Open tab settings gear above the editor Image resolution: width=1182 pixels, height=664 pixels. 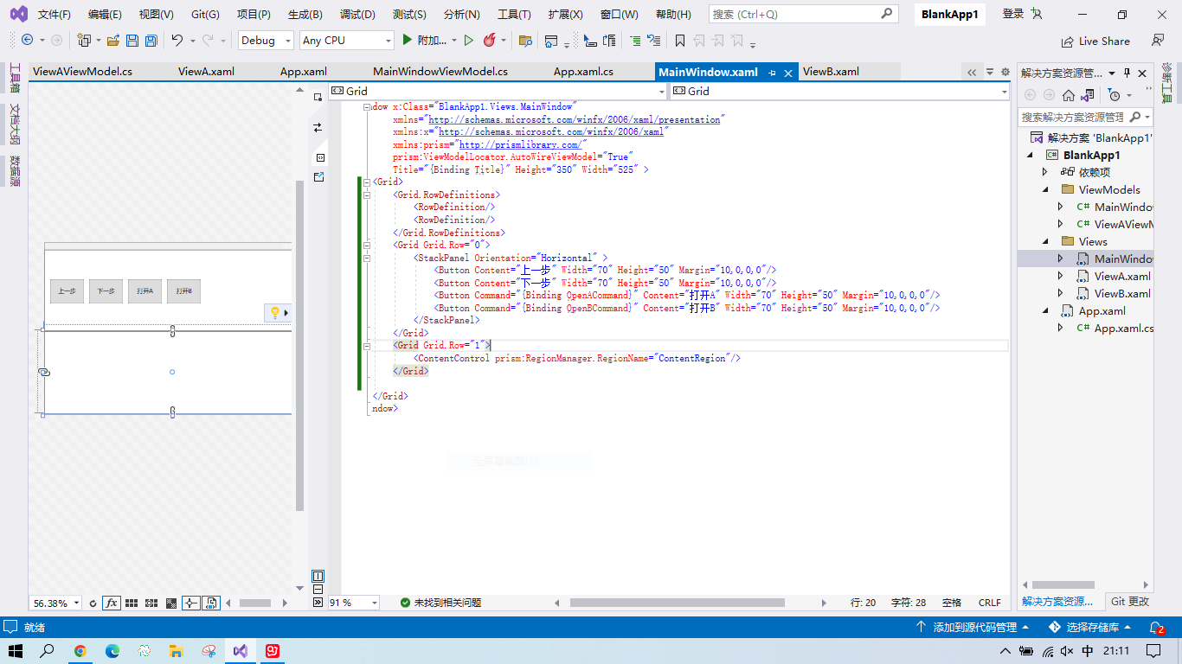(1005, 73)
